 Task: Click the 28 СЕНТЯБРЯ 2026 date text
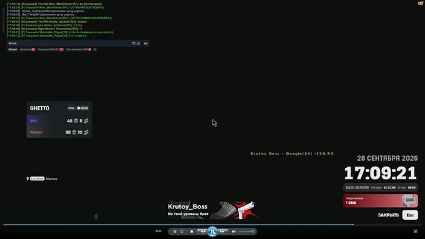tap(387, 158)
